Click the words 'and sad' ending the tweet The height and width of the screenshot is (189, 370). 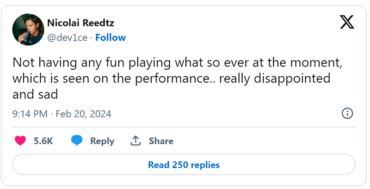[x=35, y=94]
